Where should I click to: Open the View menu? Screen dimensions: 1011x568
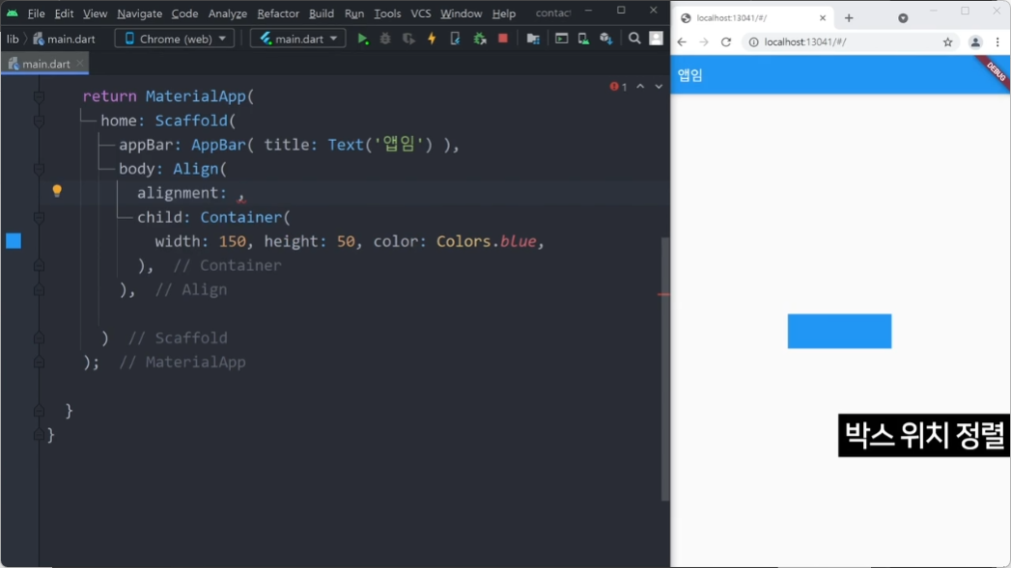coord(95,13)
